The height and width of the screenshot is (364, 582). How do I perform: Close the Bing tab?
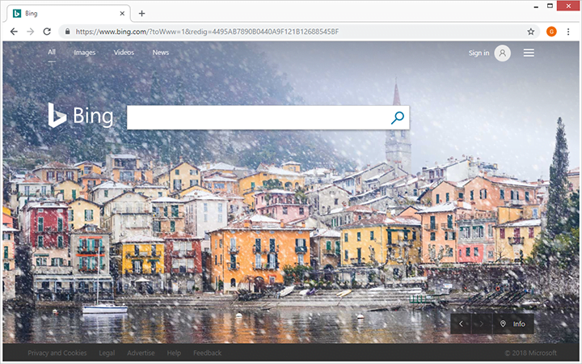pyautogui.click(x=122, y=14)
